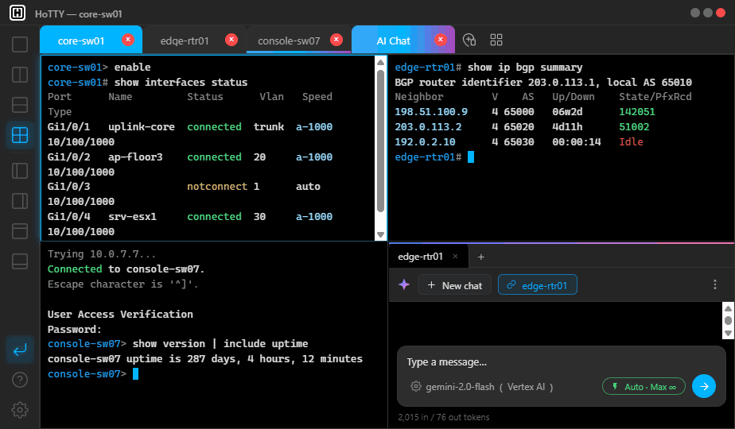This screenshot has height=429, width=735.
Task: Click the 142051 prefix count
Action: [x=637, y=112]
